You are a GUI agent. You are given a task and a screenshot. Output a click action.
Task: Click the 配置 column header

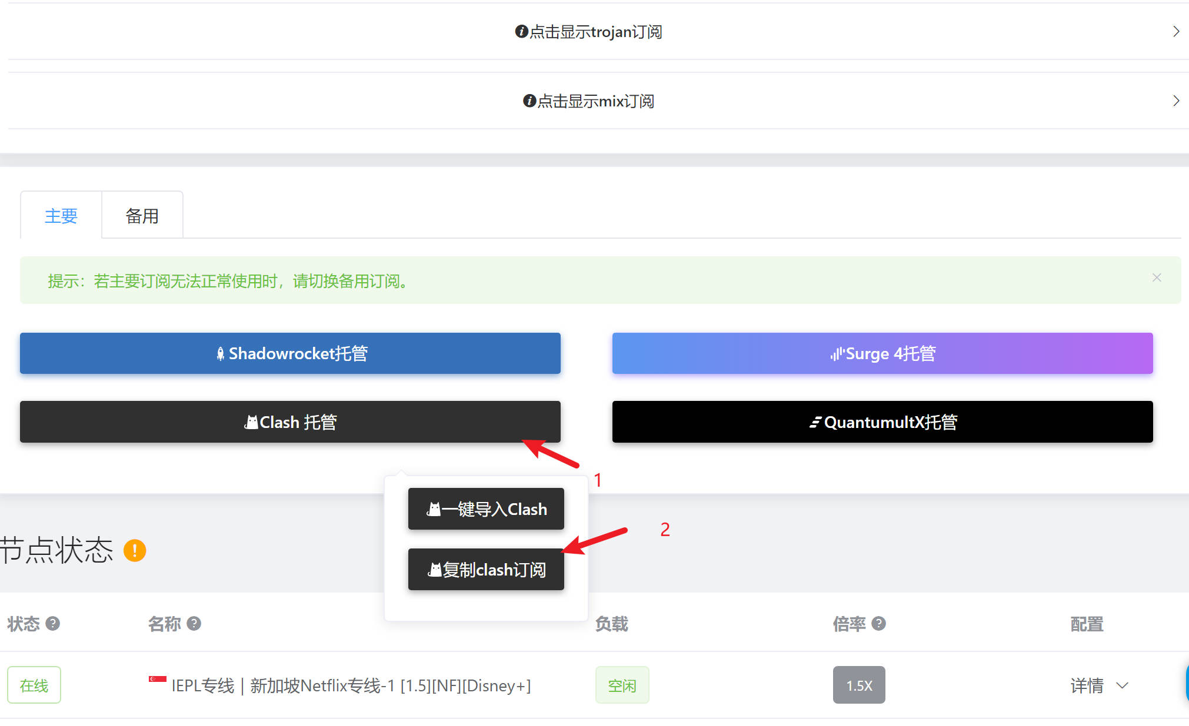1087,624
